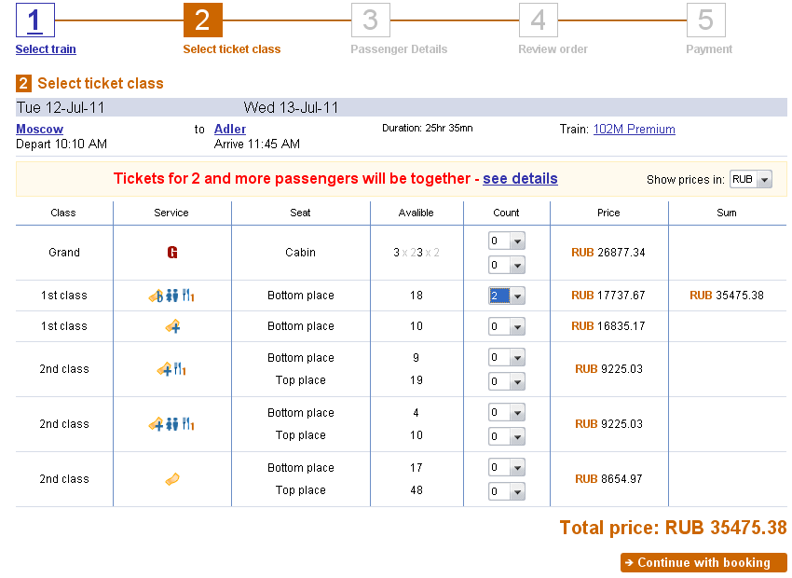Viewport: 792px width, 578px height.
Task: Open count dropdown for 1st class RUB 17737.67
Action: tap(507, 296)
